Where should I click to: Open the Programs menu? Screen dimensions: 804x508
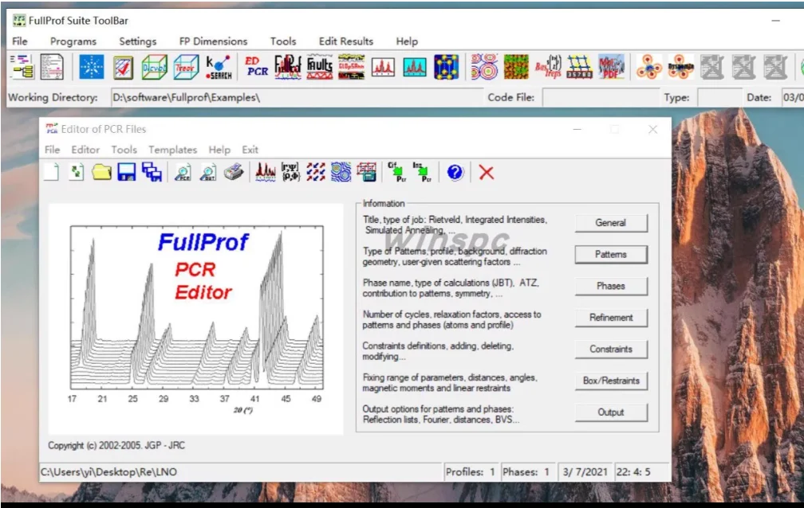coord(73,41)
